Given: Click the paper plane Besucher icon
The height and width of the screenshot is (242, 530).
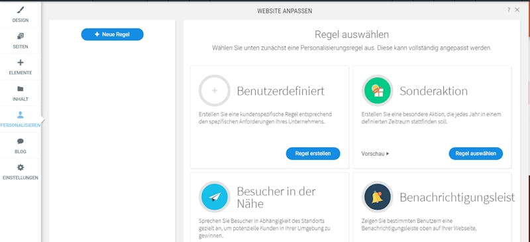Looking at the screenshot, I should [x=214, y=197].
